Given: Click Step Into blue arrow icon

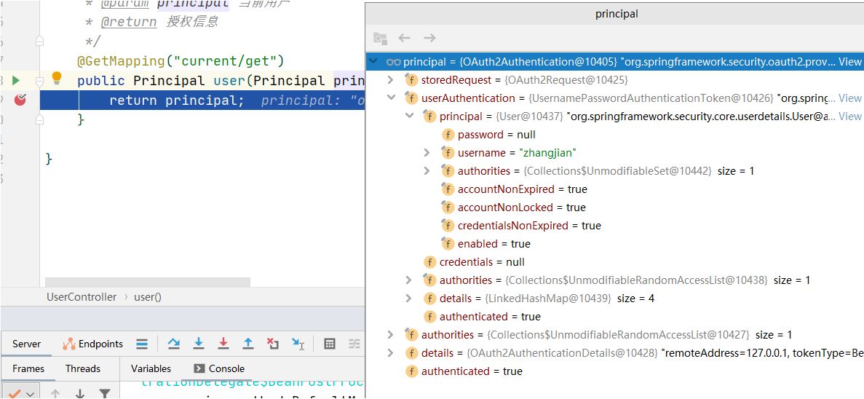Looking at the screenshot, I should pyautogui.click(x=198, y=344).
